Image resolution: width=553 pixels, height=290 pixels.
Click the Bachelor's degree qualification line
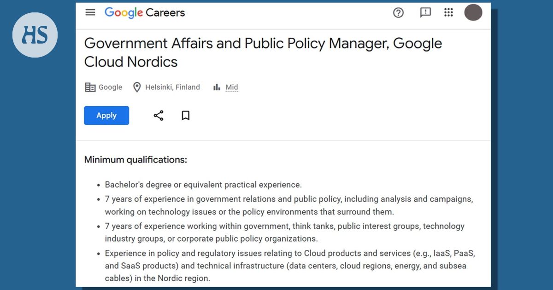(x=203, y=185)
